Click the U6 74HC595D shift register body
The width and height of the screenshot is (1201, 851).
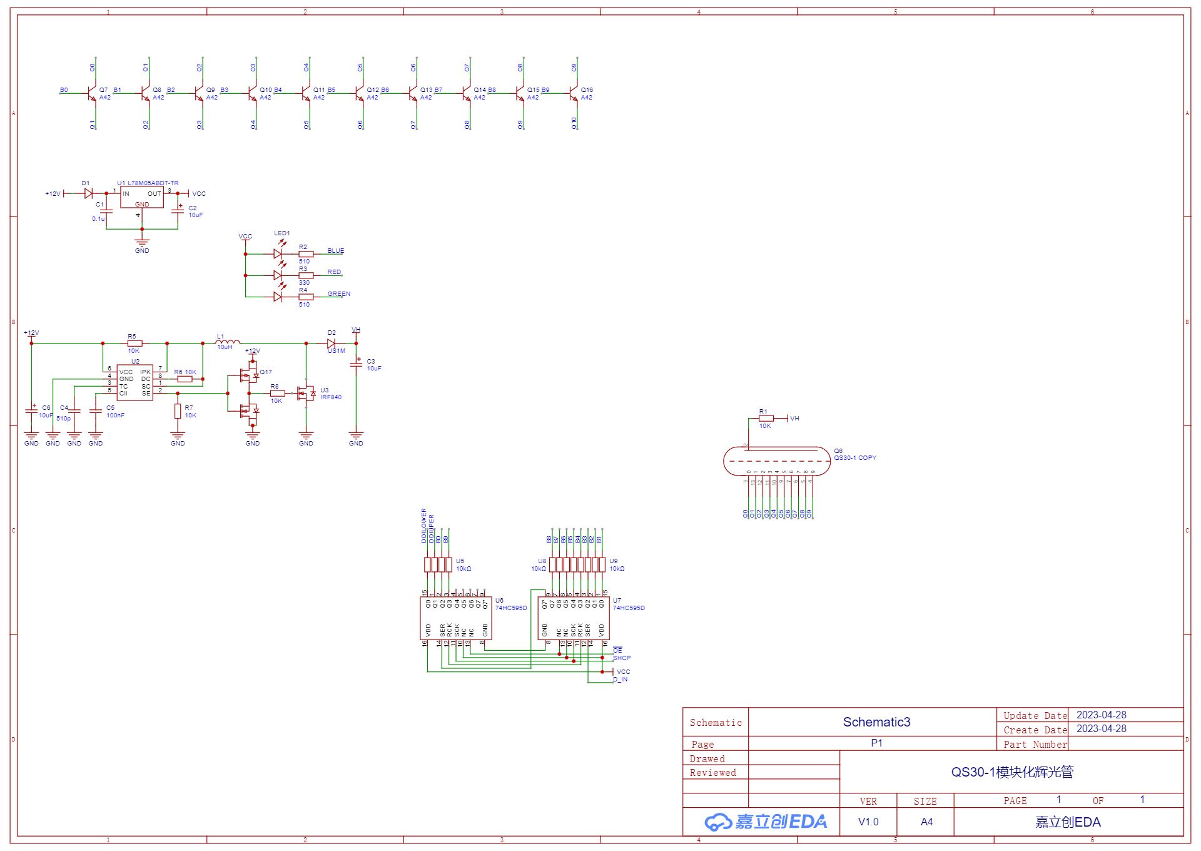[456, 618]
